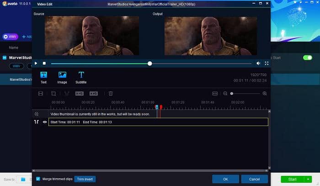
Task: Minimize the Video Edit window
Action: point(254,3)
